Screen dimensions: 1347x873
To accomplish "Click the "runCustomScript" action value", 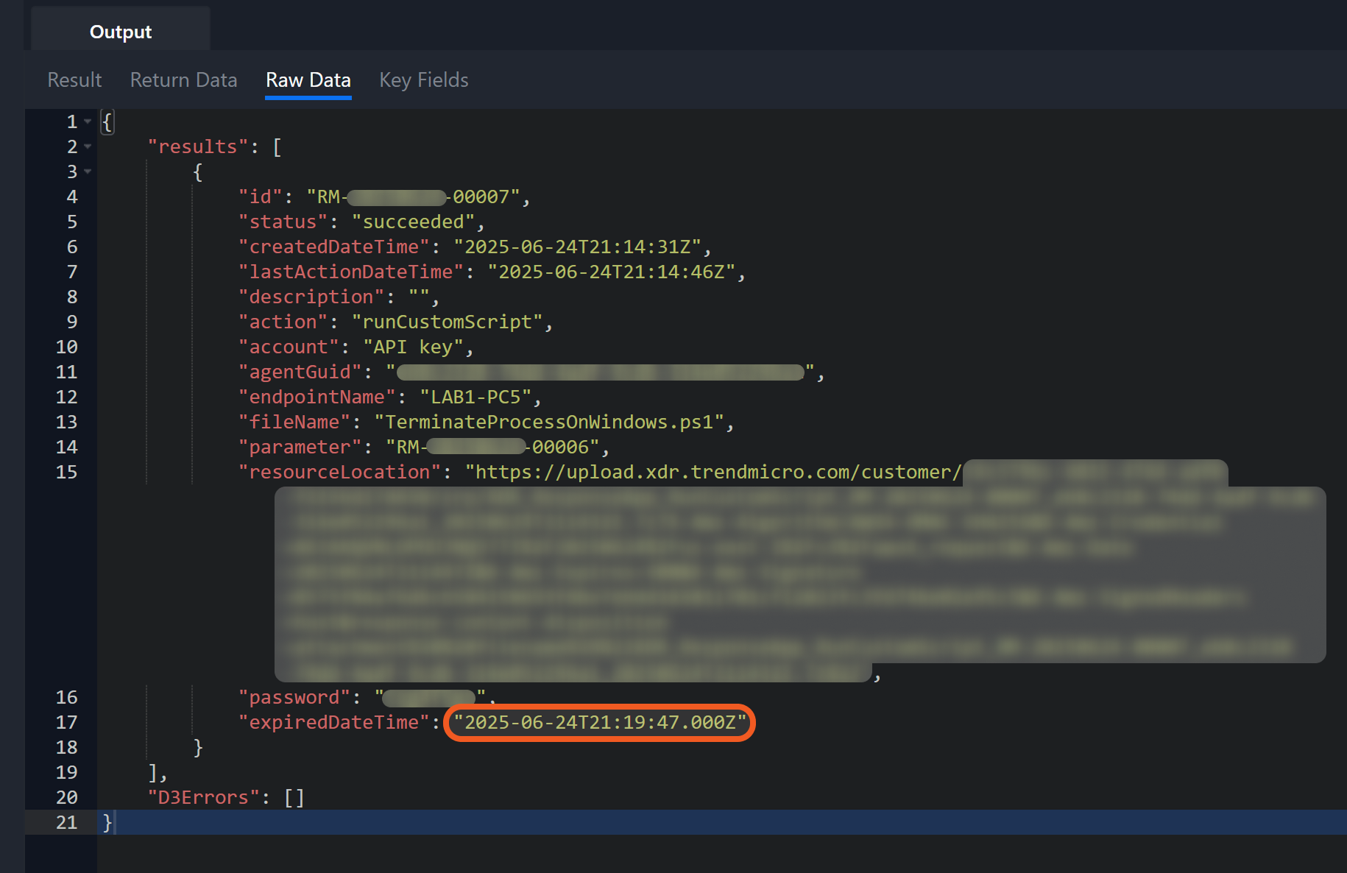I will [x=447, y=322].
